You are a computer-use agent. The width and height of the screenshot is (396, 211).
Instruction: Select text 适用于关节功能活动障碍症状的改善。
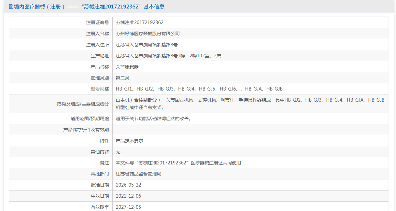pos(153,119)
